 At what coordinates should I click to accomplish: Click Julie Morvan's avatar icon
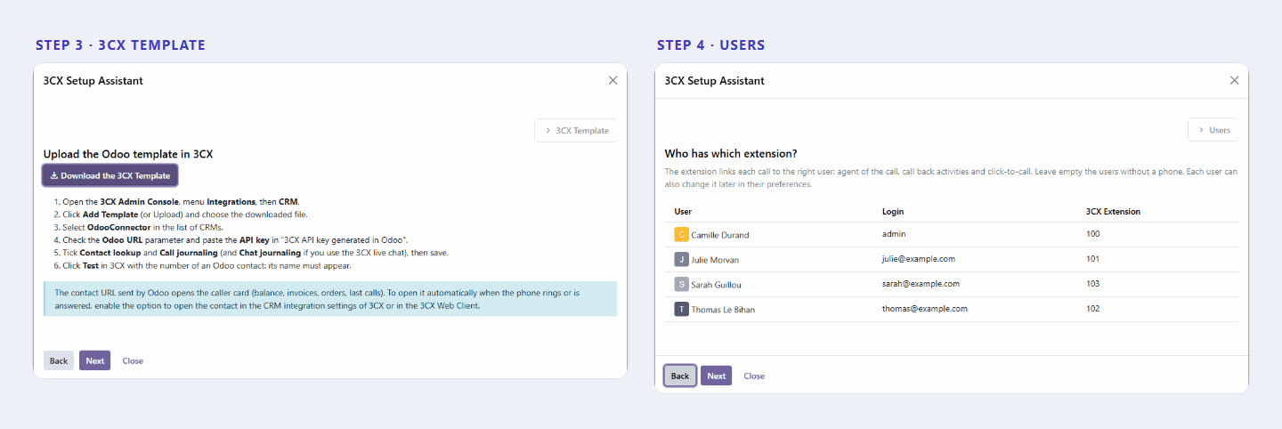pos(682,259)
